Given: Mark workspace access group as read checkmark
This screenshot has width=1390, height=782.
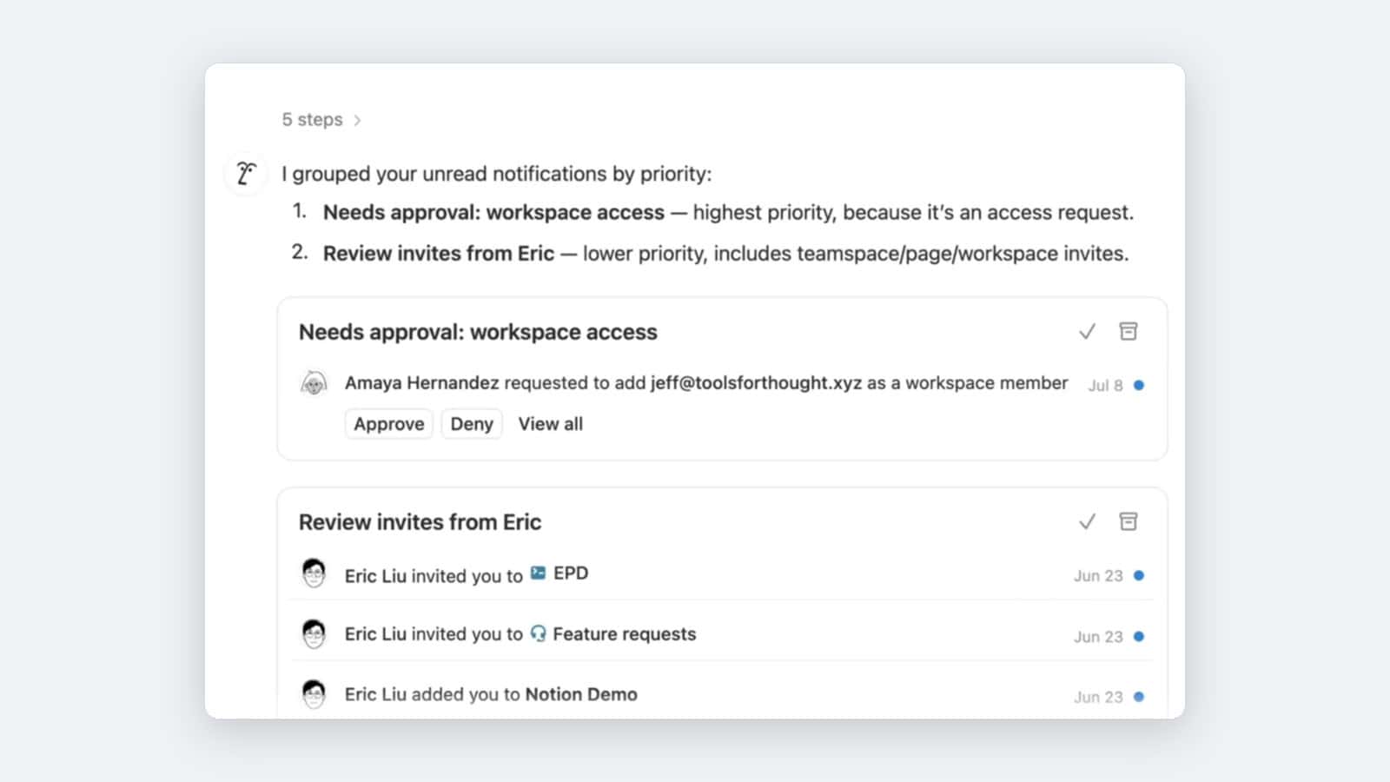Looking at the screenshot, I should click(1087, 332).
